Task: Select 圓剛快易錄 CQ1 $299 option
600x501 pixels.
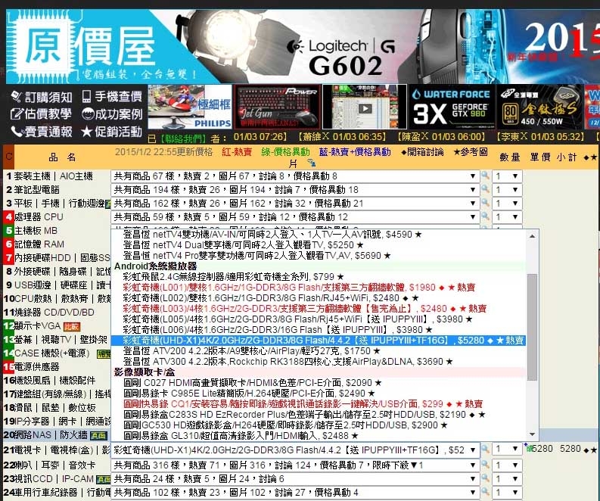Action: [303, 404]
